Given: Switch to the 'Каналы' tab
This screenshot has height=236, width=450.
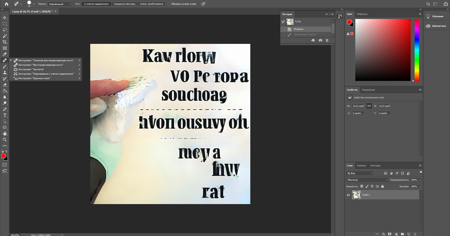Looking at the screenshot, I should [361, 165].
